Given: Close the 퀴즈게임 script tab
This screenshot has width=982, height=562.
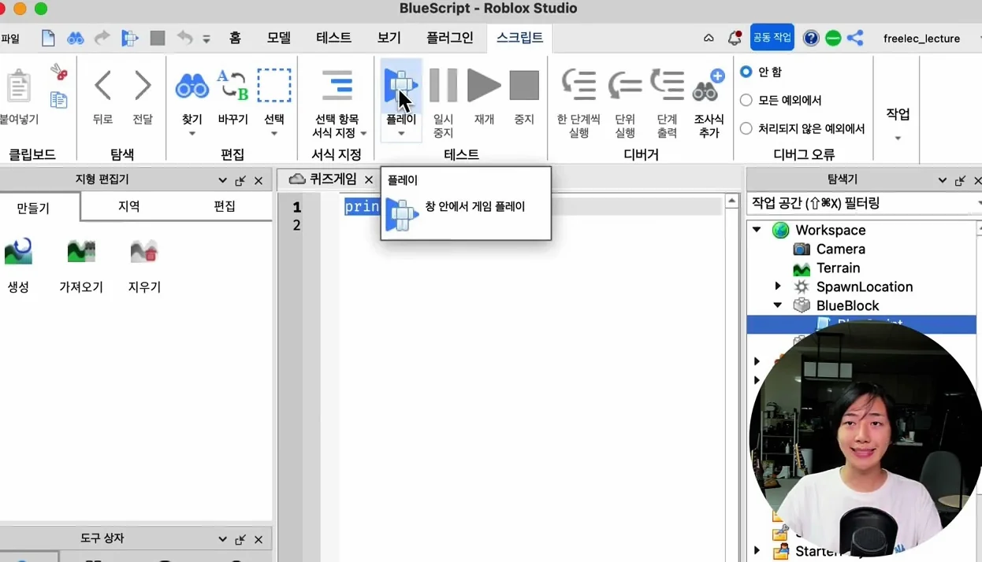Looking at the screenshot, I should (x=368, y=179).
